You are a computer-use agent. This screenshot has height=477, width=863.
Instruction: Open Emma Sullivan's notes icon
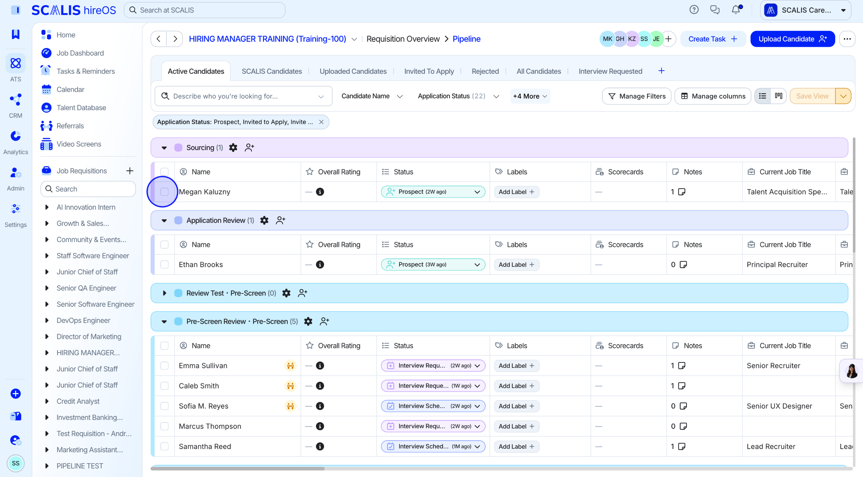pyautogui.click(x=682, y=365)
